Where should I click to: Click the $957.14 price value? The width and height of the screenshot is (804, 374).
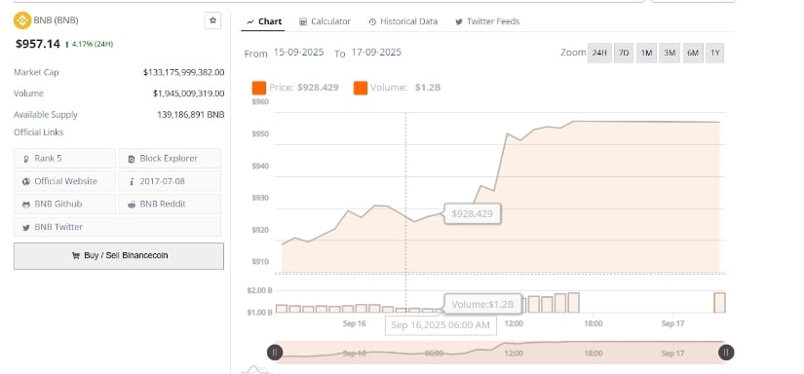pyautogui.click(x=38, y=44)
